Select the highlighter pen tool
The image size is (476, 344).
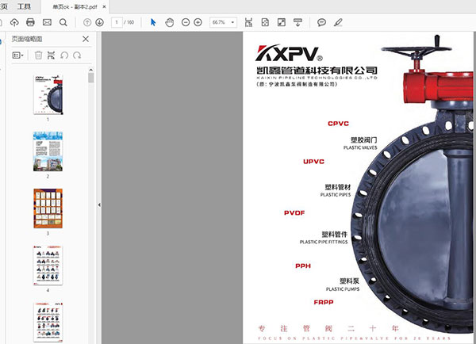(338, 22)
